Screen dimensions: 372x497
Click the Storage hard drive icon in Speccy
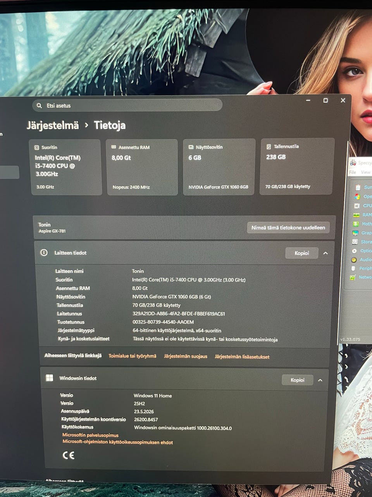(355, 242)
